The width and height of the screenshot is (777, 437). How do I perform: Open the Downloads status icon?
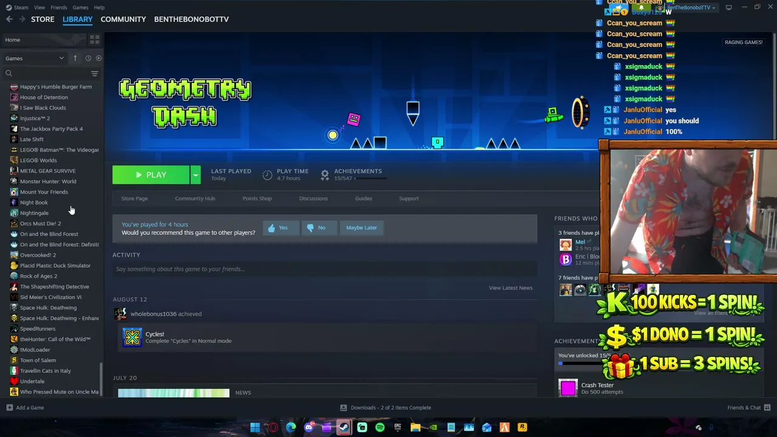[x=344, y=408]
